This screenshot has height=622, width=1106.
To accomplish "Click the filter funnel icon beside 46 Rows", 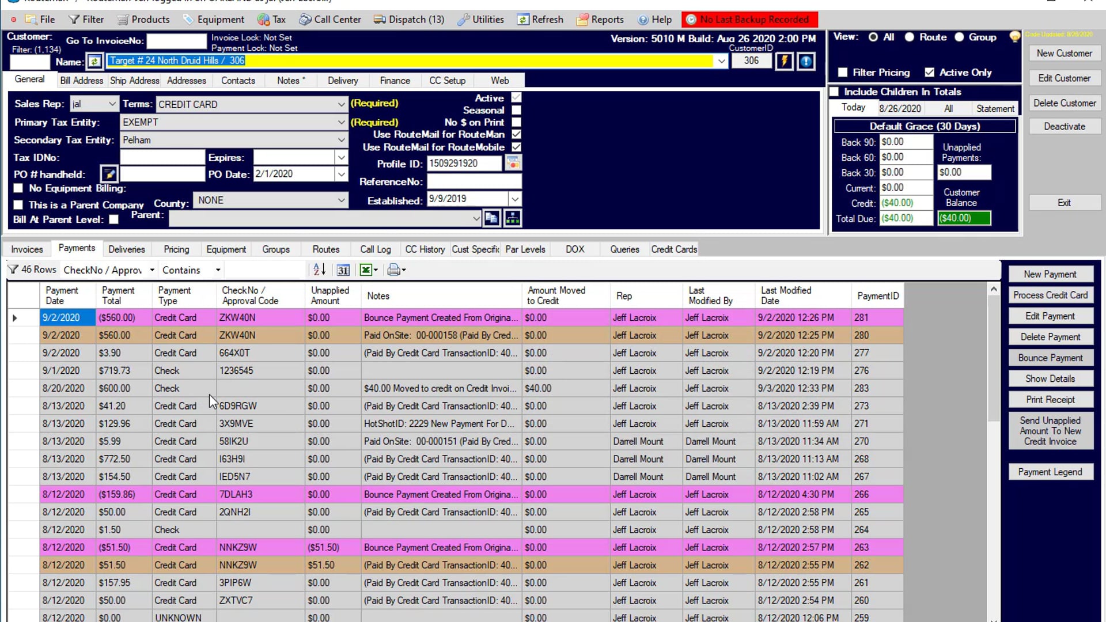I will click(x=13, y=270).
